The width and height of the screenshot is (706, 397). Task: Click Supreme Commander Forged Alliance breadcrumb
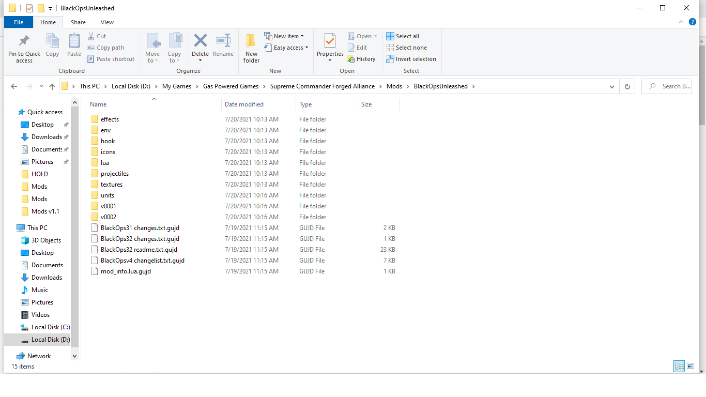323,86
